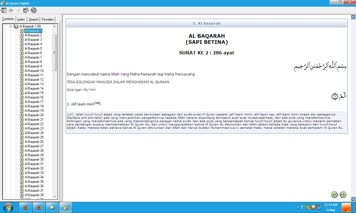Click the content pane scroll down arrow

(x=353, y=199)
